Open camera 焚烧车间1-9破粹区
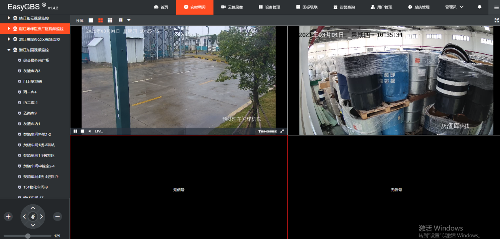 (39, 156)
